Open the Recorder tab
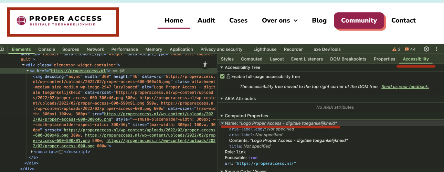Viewport: 444px width, 172px height. 293,49
